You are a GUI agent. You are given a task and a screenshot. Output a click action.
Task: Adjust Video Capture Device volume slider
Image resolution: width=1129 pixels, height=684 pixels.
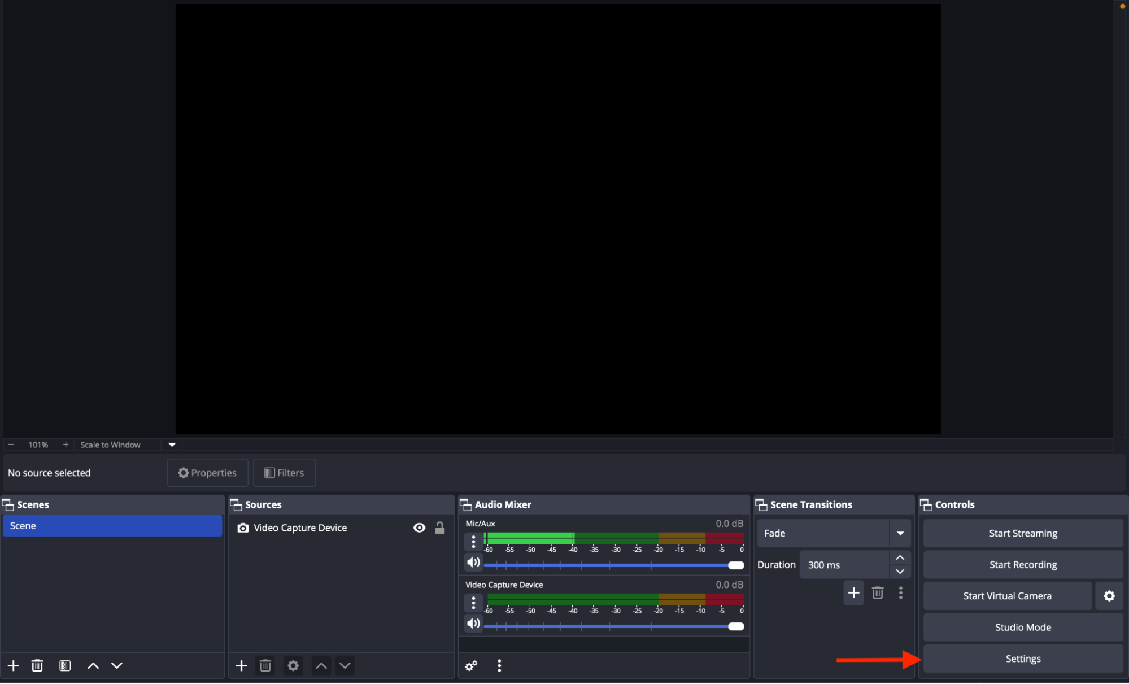(614, 626)
